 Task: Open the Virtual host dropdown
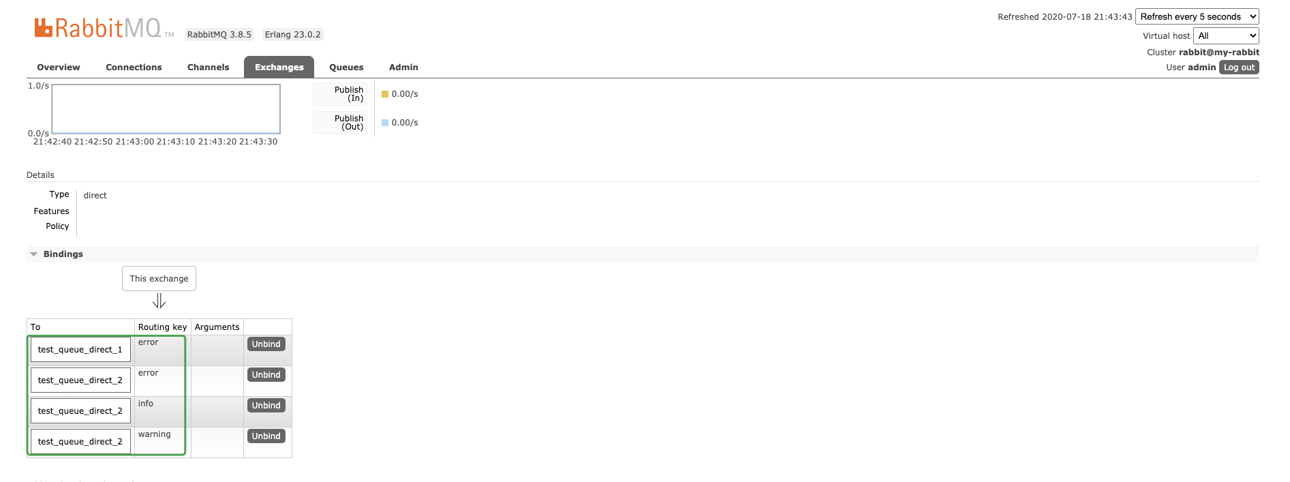[1226, 36]
